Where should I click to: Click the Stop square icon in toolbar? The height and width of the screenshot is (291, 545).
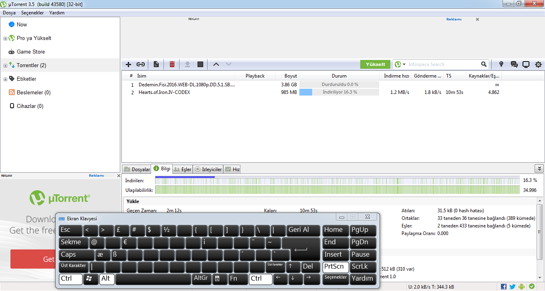pos(200,64)
